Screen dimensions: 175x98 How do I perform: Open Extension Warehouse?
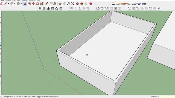(x=82, y=4)
